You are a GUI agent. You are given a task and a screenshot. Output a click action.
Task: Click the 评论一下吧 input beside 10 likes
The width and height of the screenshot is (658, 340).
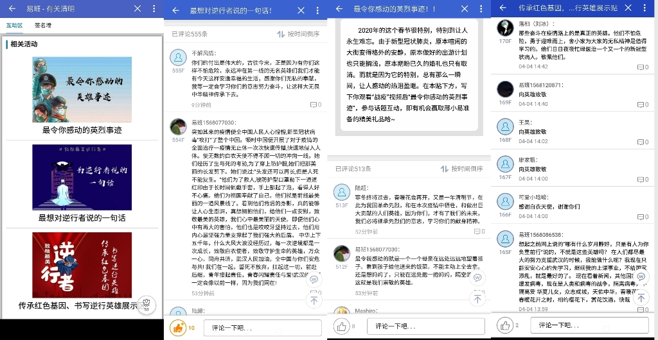[x=262, y=328]
